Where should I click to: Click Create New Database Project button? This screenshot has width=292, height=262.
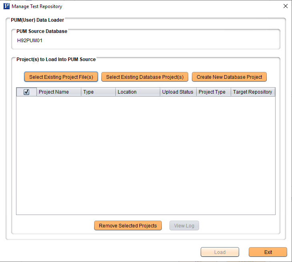point(229,77)
